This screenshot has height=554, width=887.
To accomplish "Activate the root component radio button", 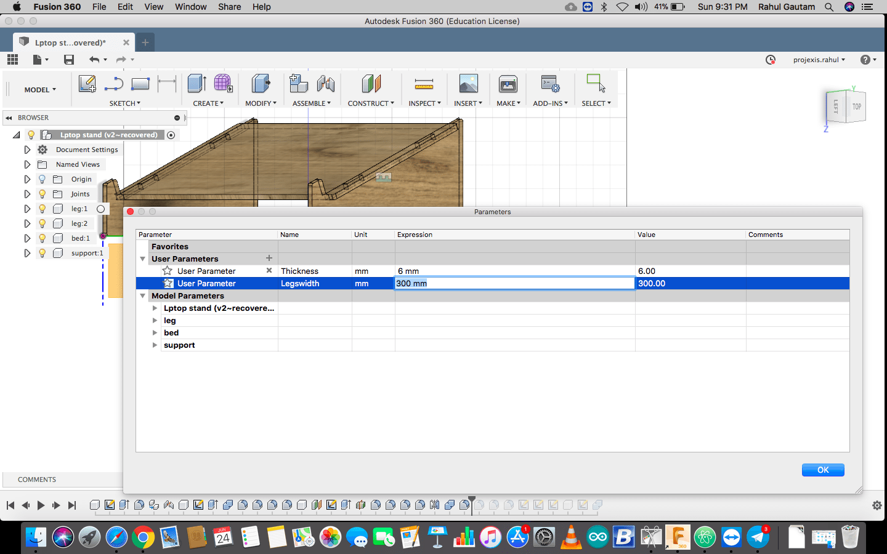I will click(x=171, y=135).
